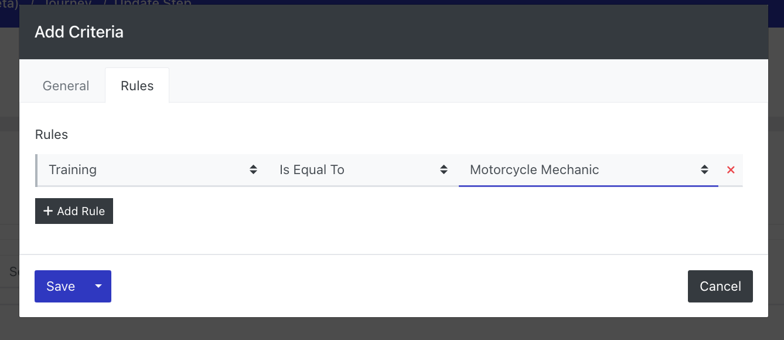Click the Update Step breadcrumb
This screenshot has width=784, height=340.
(152, 3)
